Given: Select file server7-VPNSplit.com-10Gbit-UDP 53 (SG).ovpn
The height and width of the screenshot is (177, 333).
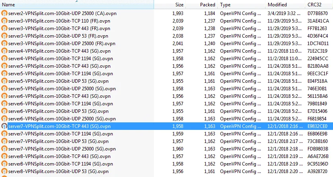Looking at the screenshot, I should pos(58,141).
